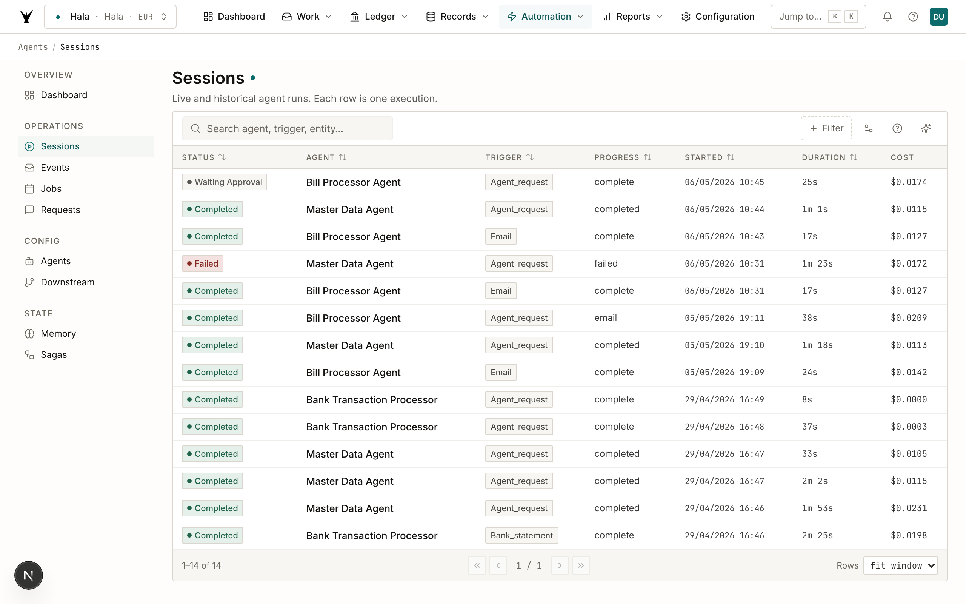Image resolution: width=966 pixels, height=604 pixels.
Task: Go to last page button
Action: coord(581,565)
